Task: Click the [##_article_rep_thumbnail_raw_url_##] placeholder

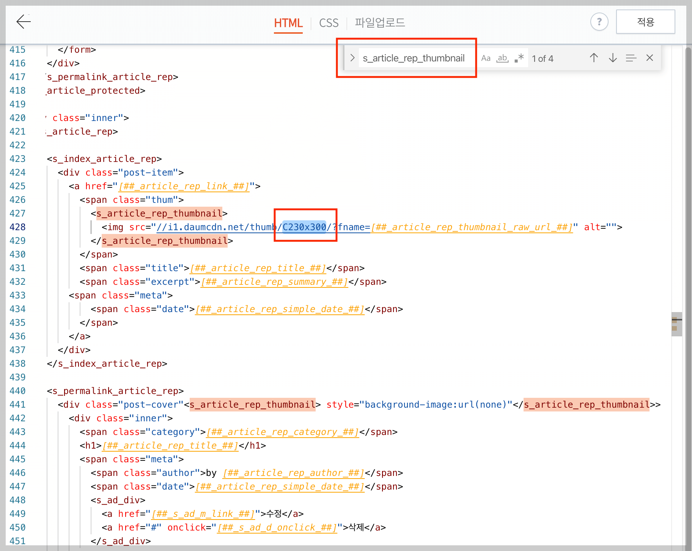Action: pyautogui.click(x=472, y=227)
